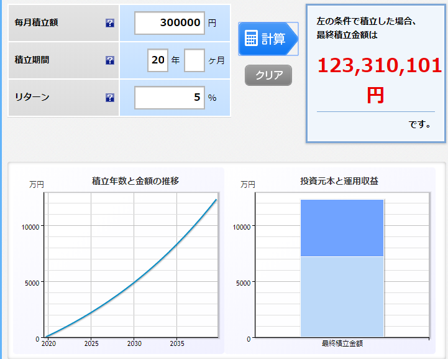The width and height of the screenshot is (448, 359).
Task: Click 5000 y-axis label on bar chart
Action: [243, 283]
